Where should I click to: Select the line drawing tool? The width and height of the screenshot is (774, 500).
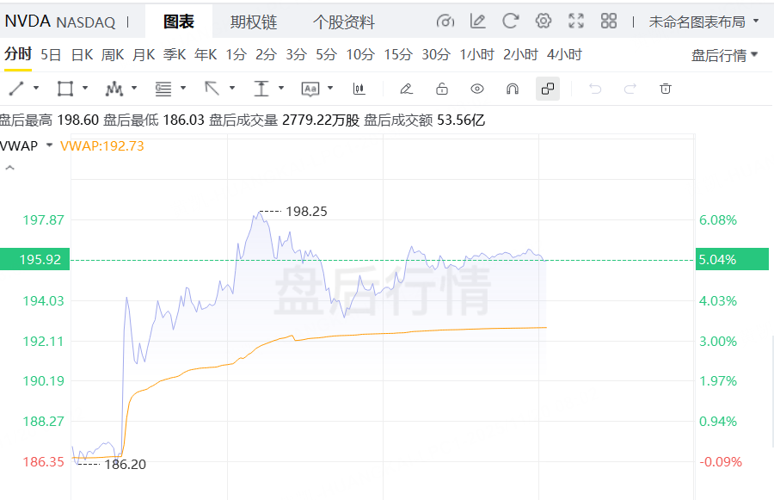coord(15,88)
